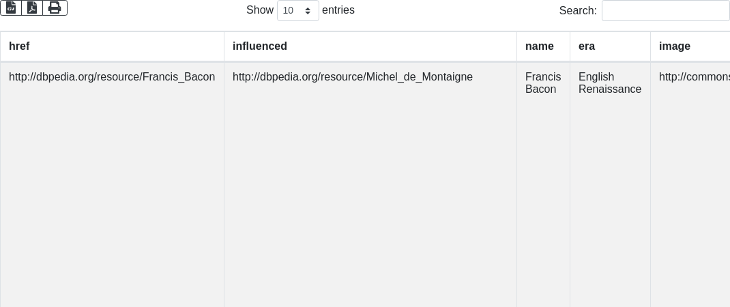Click the Michel_de_Montaigne dbpedia resource URL
730x307 pixels.
(x=353, y=77)
